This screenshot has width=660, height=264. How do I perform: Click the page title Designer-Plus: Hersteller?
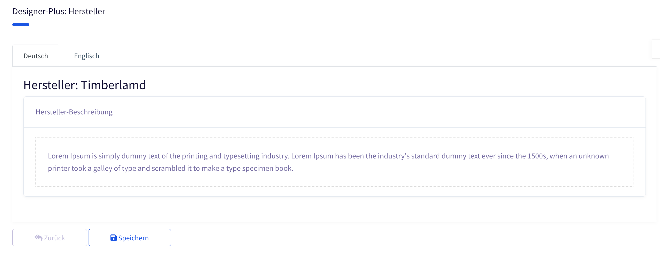click(59, 11)
